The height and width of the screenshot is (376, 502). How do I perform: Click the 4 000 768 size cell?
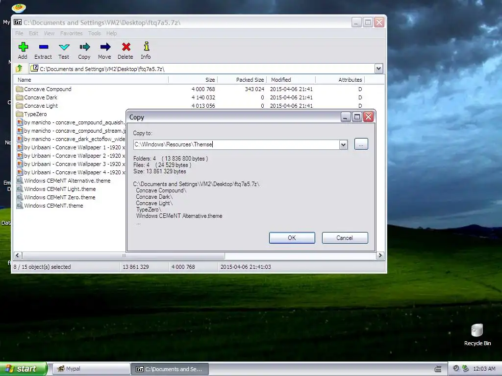(203, 89)
